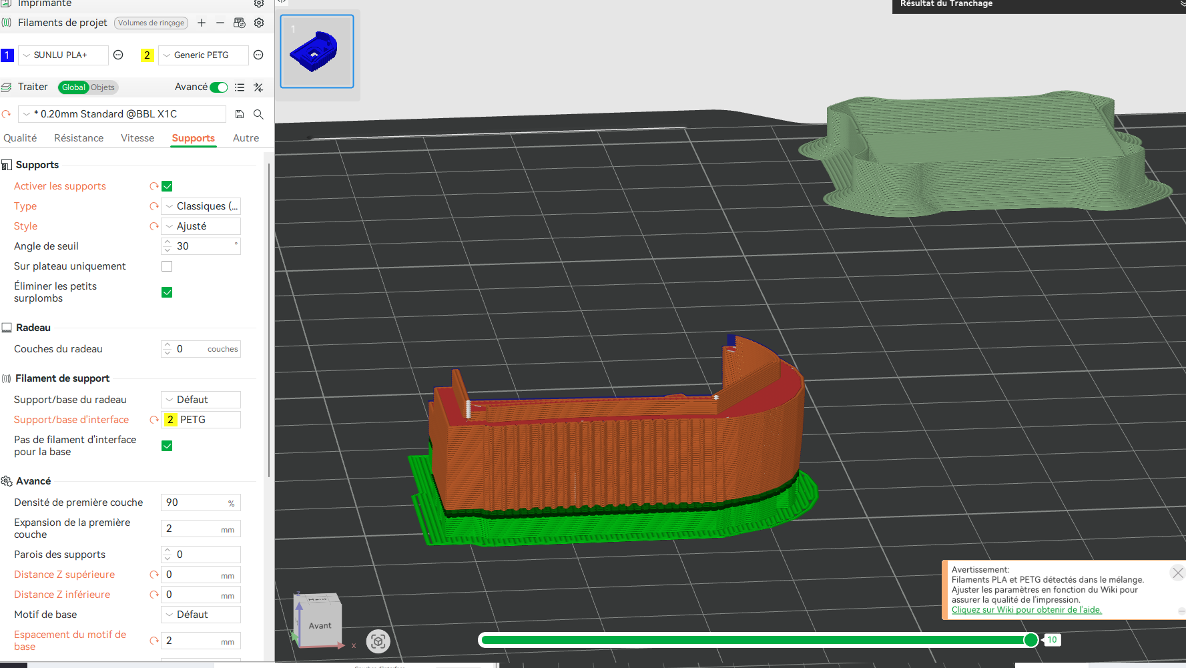Click the Volumes de rinçage button
Image resolution: width=1186 pixels, height=668 pixels.
[x=151, y=23]
